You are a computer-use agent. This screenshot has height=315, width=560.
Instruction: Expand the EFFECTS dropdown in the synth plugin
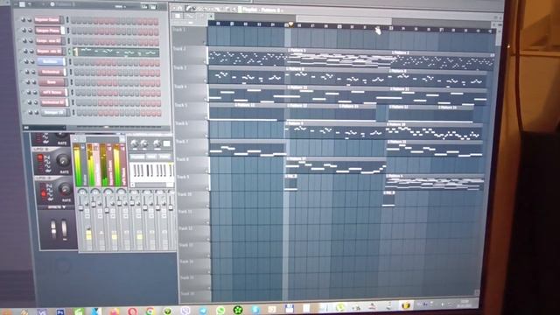[x=56, y=207]
